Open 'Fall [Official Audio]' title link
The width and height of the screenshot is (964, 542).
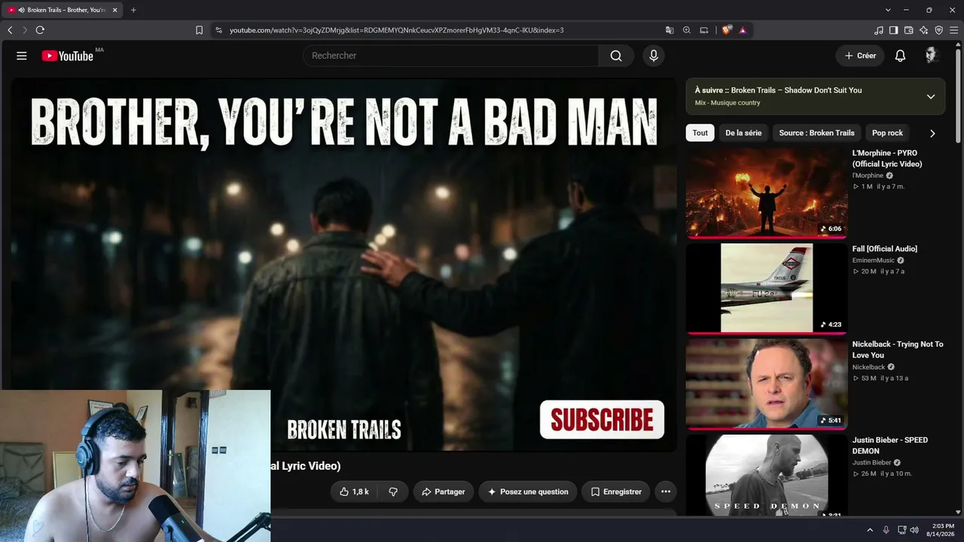(885, 248)
